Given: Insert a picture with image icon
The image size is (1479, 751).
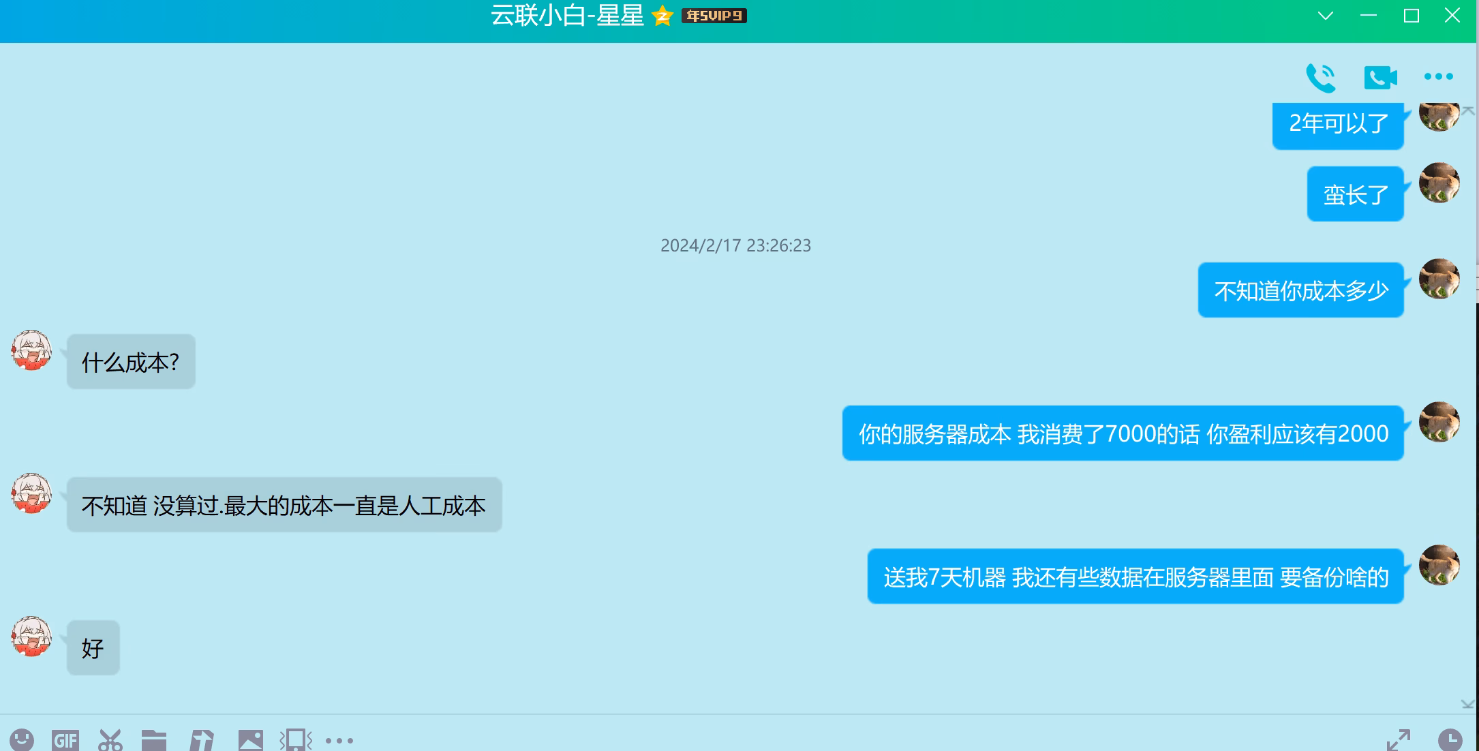Looking at the screenshot, I should pyautogui.click(x=250, y=740).
